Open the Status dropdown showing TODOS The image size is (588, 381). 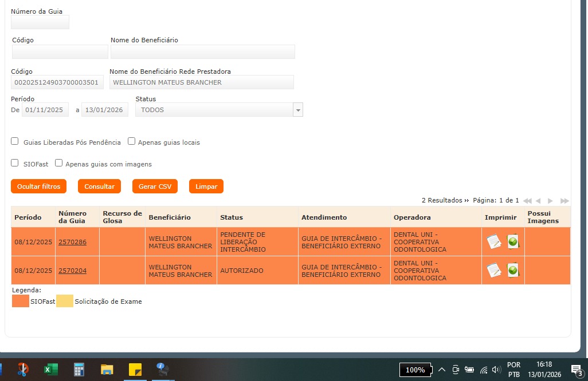click(x=219, y=110)
